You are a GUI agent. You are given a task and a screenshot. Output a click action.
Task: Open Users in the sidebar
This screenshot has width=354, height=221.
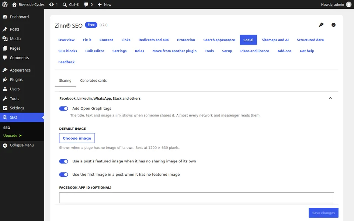pyautogui.click(x=22, y=89)
